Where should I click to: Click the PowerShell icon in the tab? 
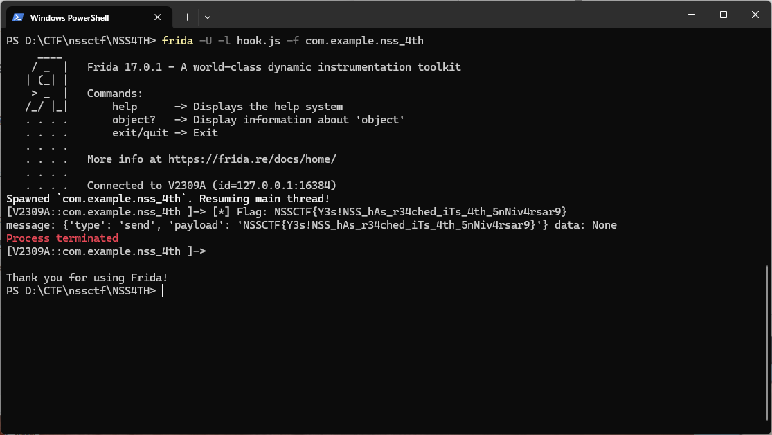coord(18,17)
